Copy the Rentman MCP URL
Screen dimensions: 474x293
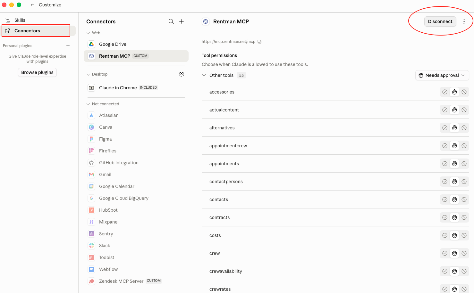[x=259, y=42]
